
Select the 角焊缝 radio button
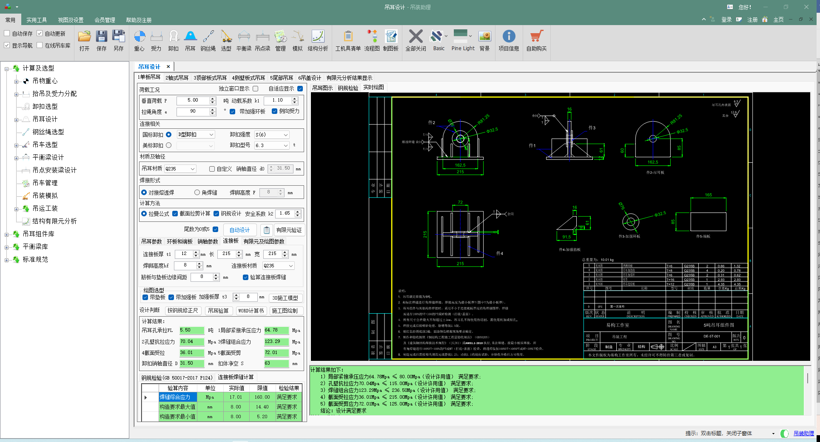(197, 193)
